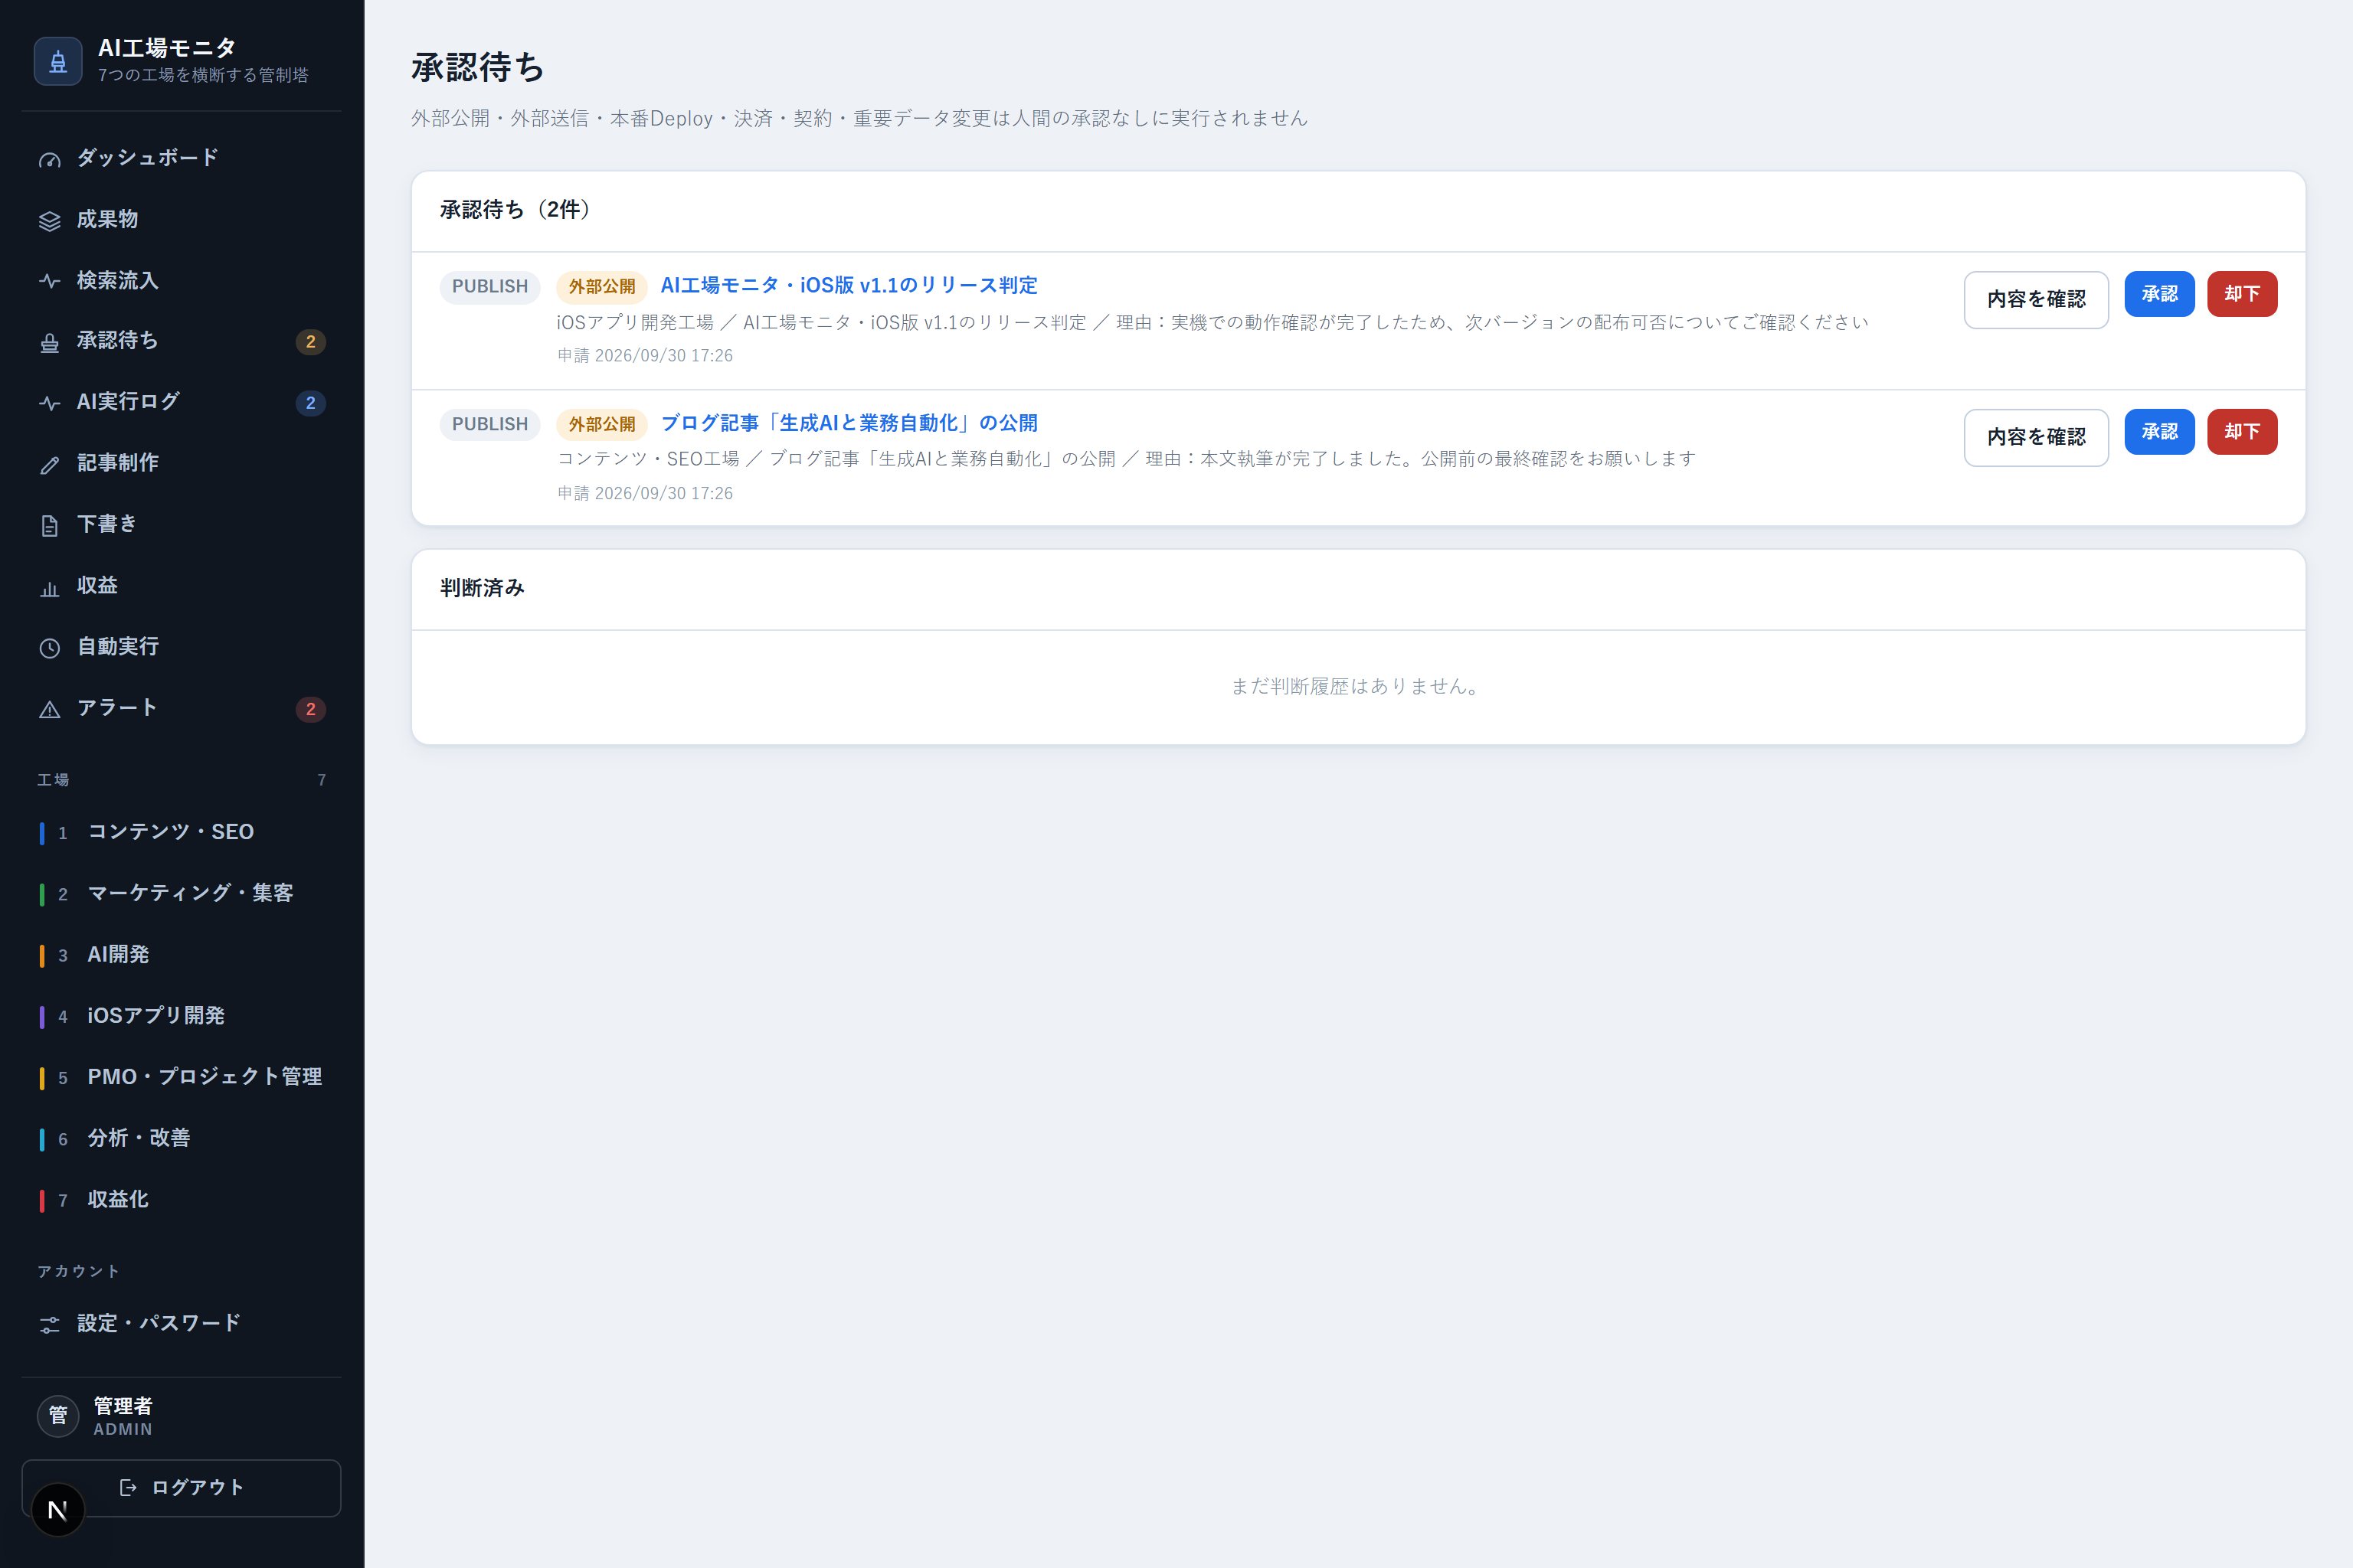This screenshot has height=1568, width=2353.
Task: Click the 管理者 ADMIN account label
Action: pyautogui.click(x=123, y=1417)
